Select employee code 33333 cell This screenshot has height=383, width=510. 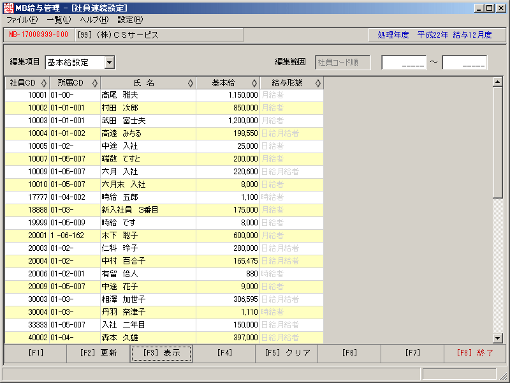[x=27, y=325]
